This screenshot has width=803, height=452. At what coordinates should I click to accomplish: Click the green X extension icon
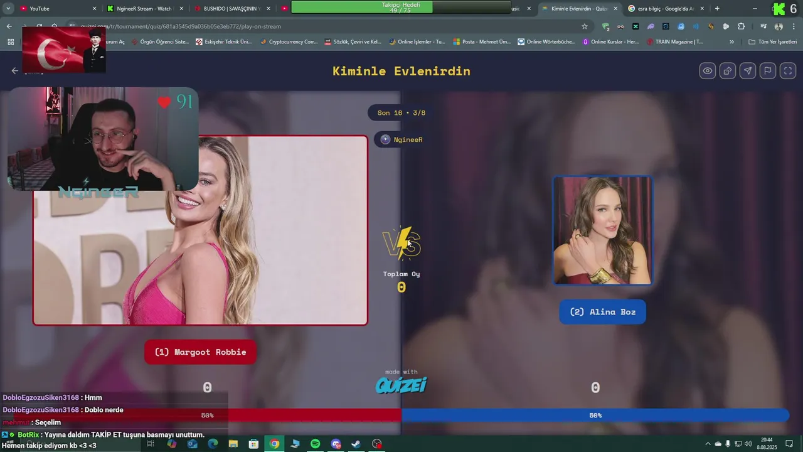click(635, 26)
